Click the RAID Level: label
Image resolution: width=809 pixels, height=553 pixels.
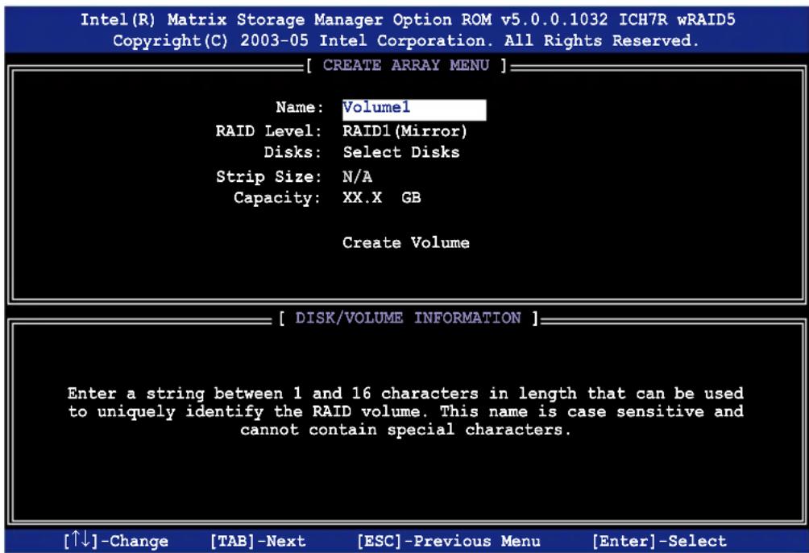(268, 131)
